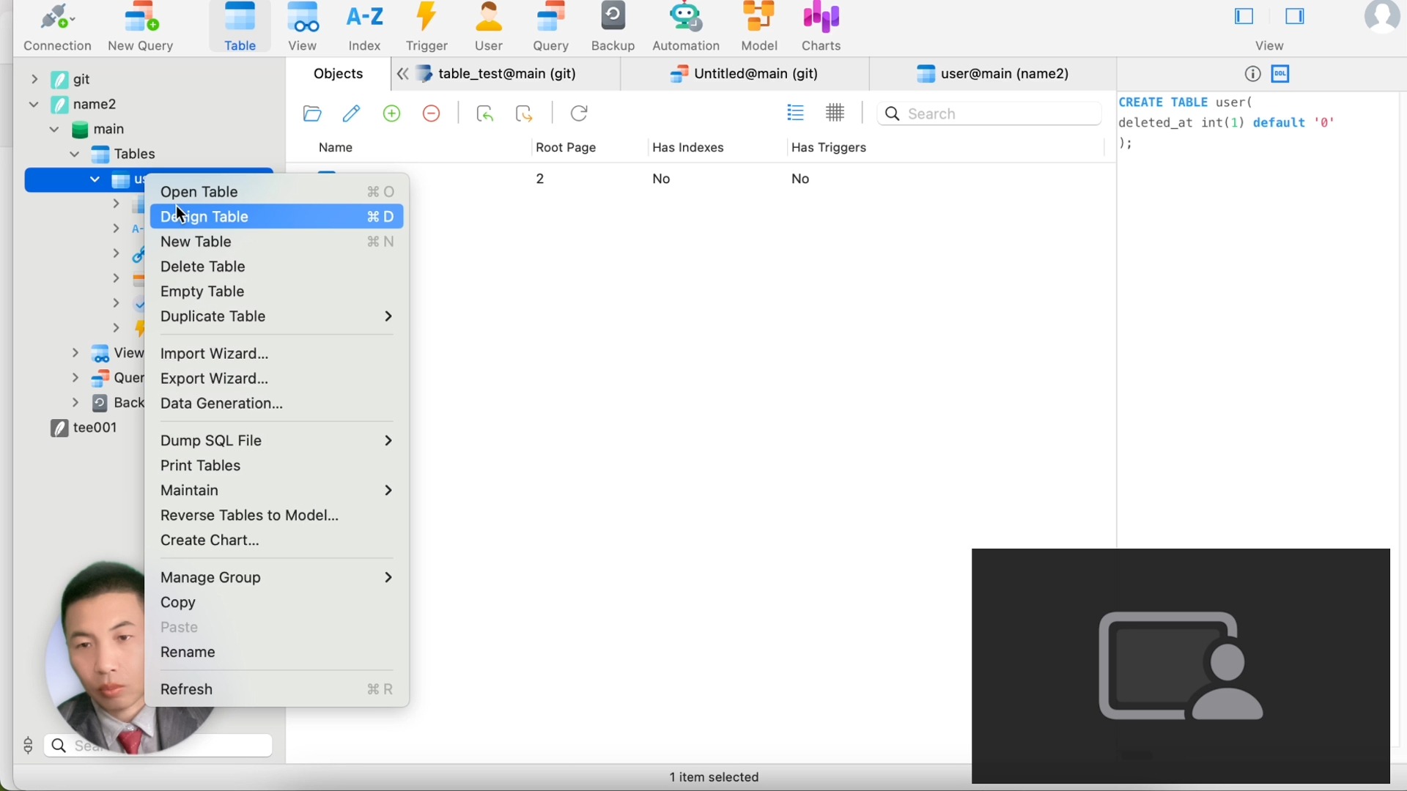Image resolution: width=1407 pixels, height=791 pixels.
Task: Switch to grid view of objects
Action: tap(835, 113)
